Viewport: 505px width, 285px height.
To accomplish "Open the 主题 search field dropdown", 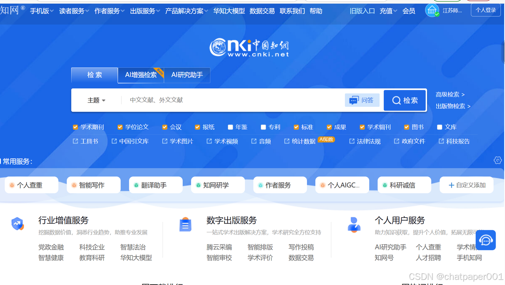I will (97, 100).
